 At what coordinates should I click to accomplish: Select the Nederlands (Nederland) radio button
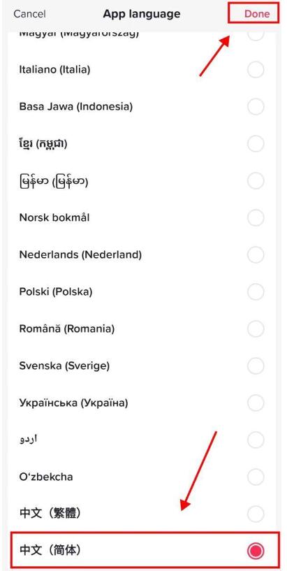point(256,255)
